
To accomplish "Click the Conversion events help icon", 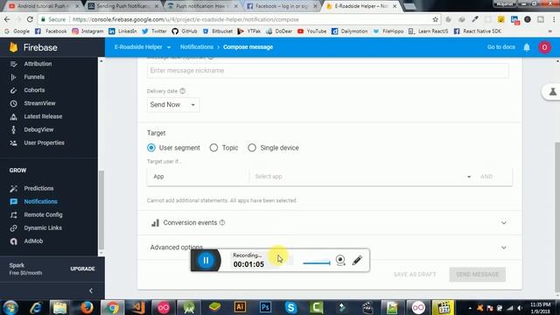I will pyautogui.click(x=222, y=223).
